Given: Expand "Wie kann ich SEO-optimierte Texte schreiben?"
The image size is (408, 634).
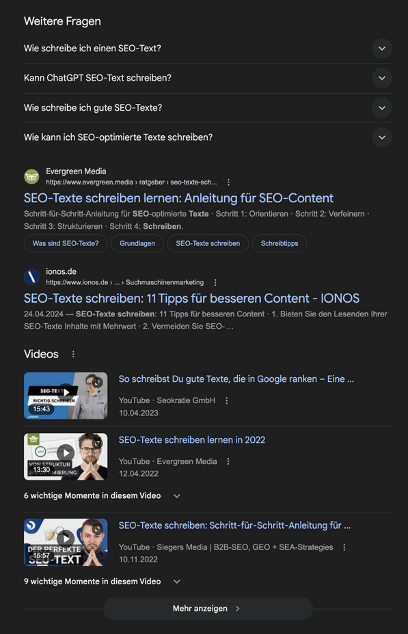Looking at the screenshot, I should coord(208,137).
